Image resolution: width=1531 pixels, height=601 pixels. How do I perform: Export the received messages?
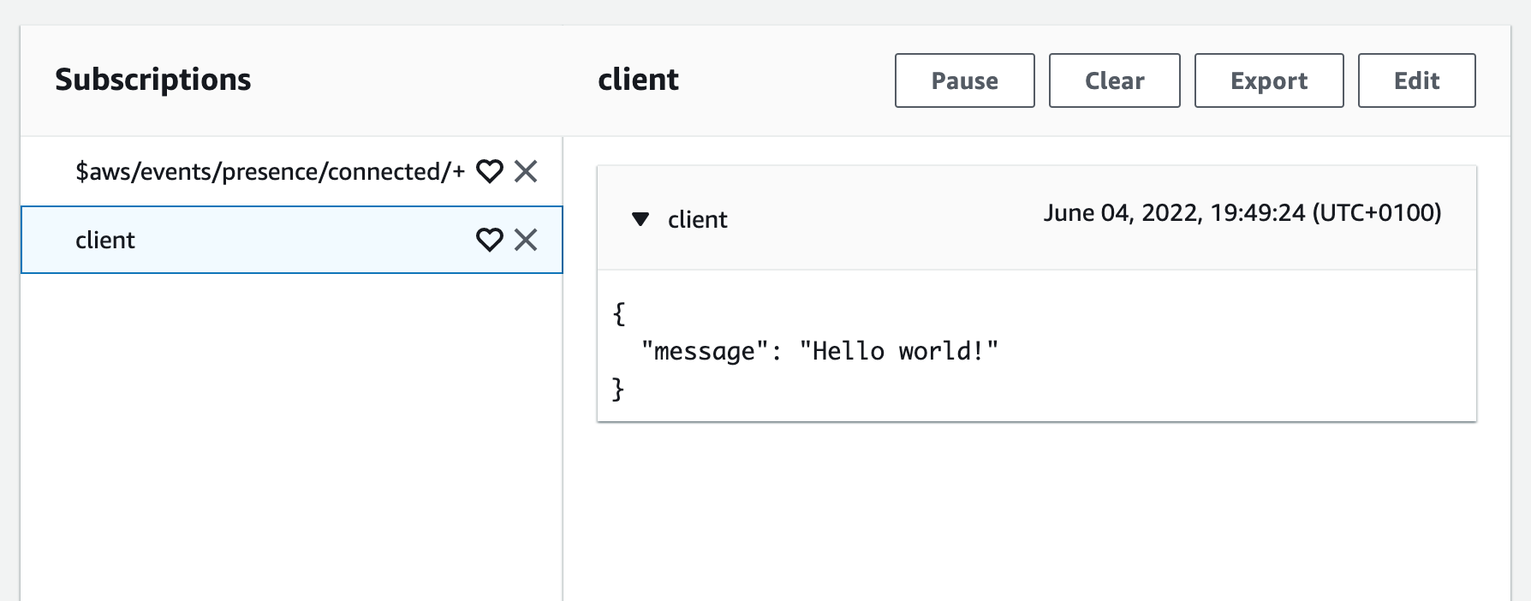click(1268, 80)
